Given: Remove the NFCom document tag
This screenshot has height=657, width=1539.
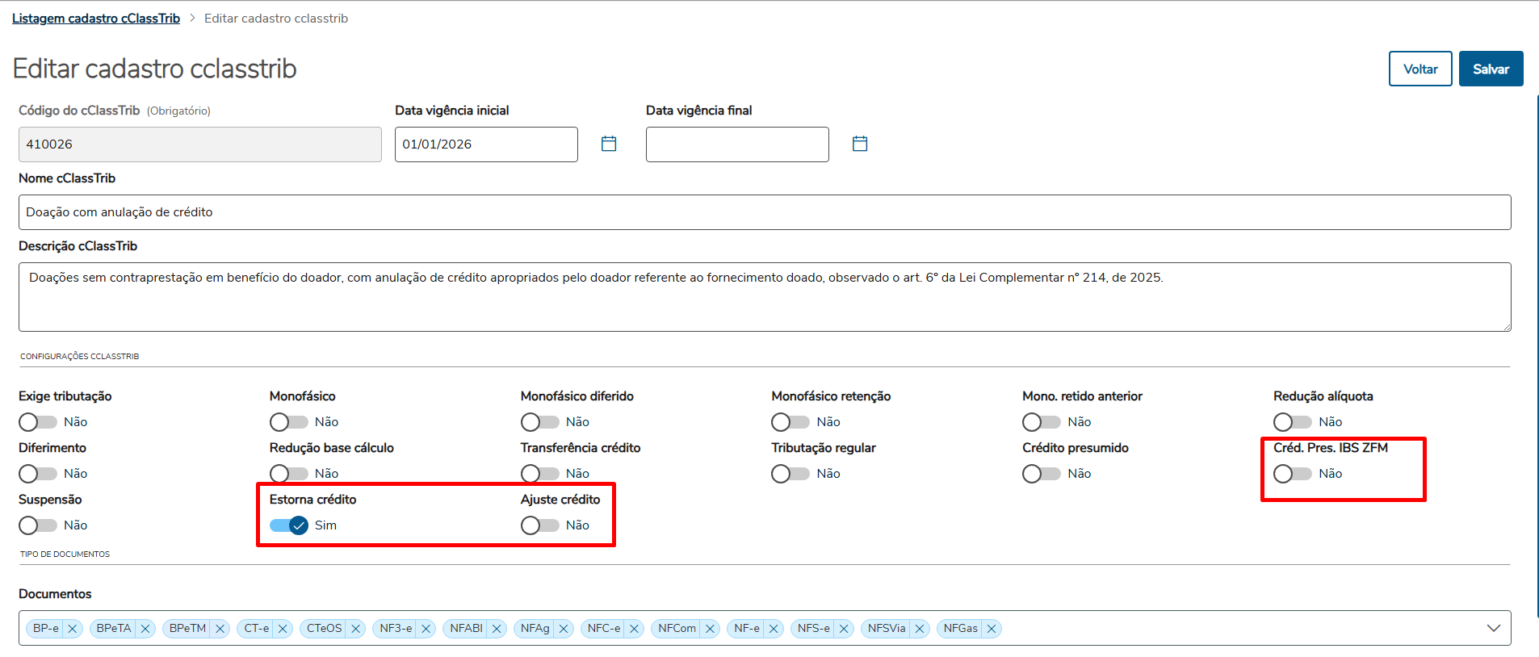Looking at the screenshot, I should point(710,629).
